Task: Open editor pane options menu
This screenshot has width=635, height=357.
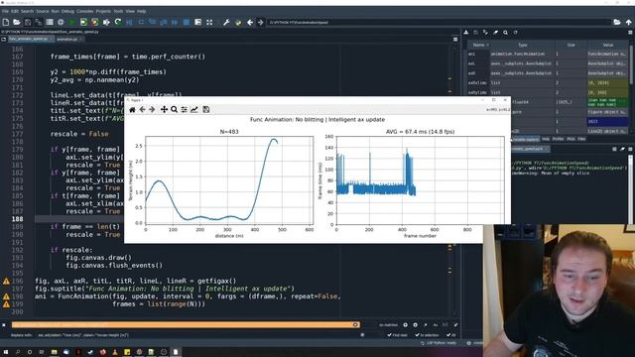Action: 455,40
